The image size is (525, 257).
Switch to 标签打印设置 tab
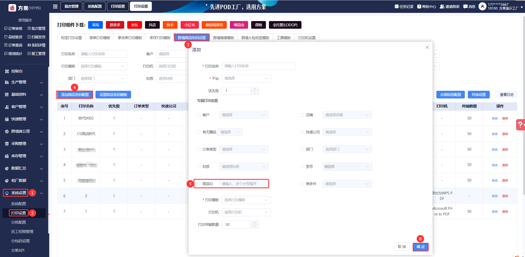(x=71, y=38)
